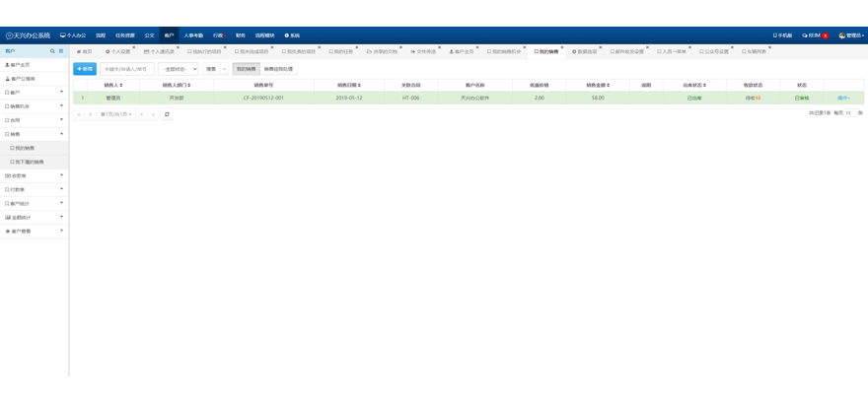868x404 pixels.
Task: Open the REIM chat notifications
Action: [x=815, y=35]
